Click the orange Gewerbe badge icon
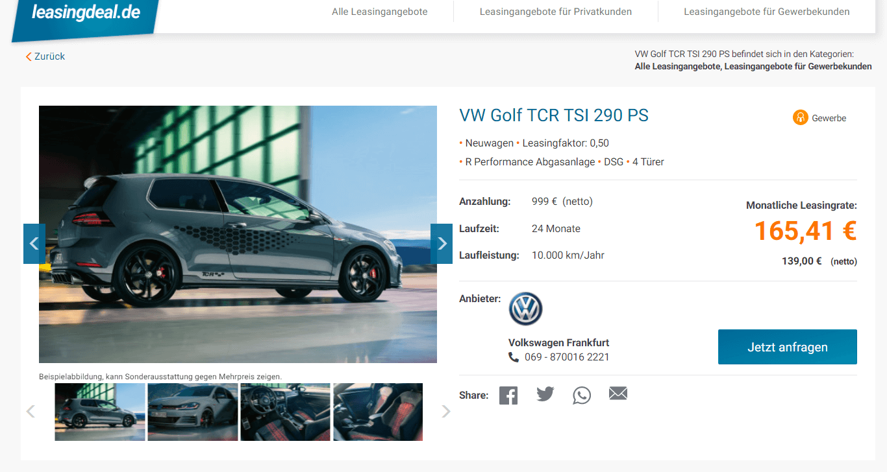This screenshot has height=472, width=887. point(800,118)
